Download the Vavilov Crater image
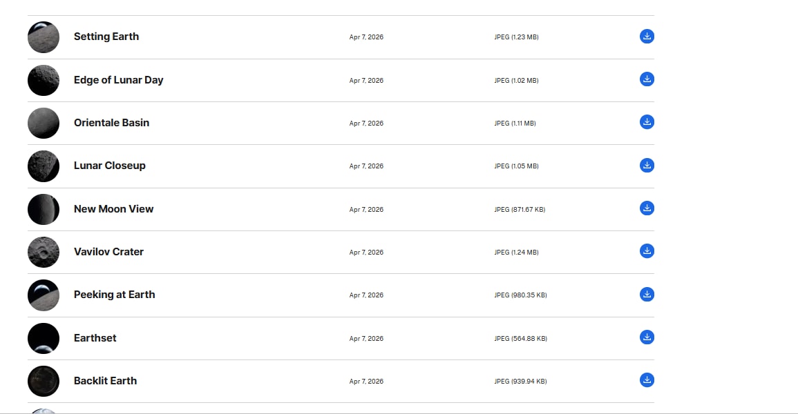The height and width of the screenshot is (414, 798). 647,251
